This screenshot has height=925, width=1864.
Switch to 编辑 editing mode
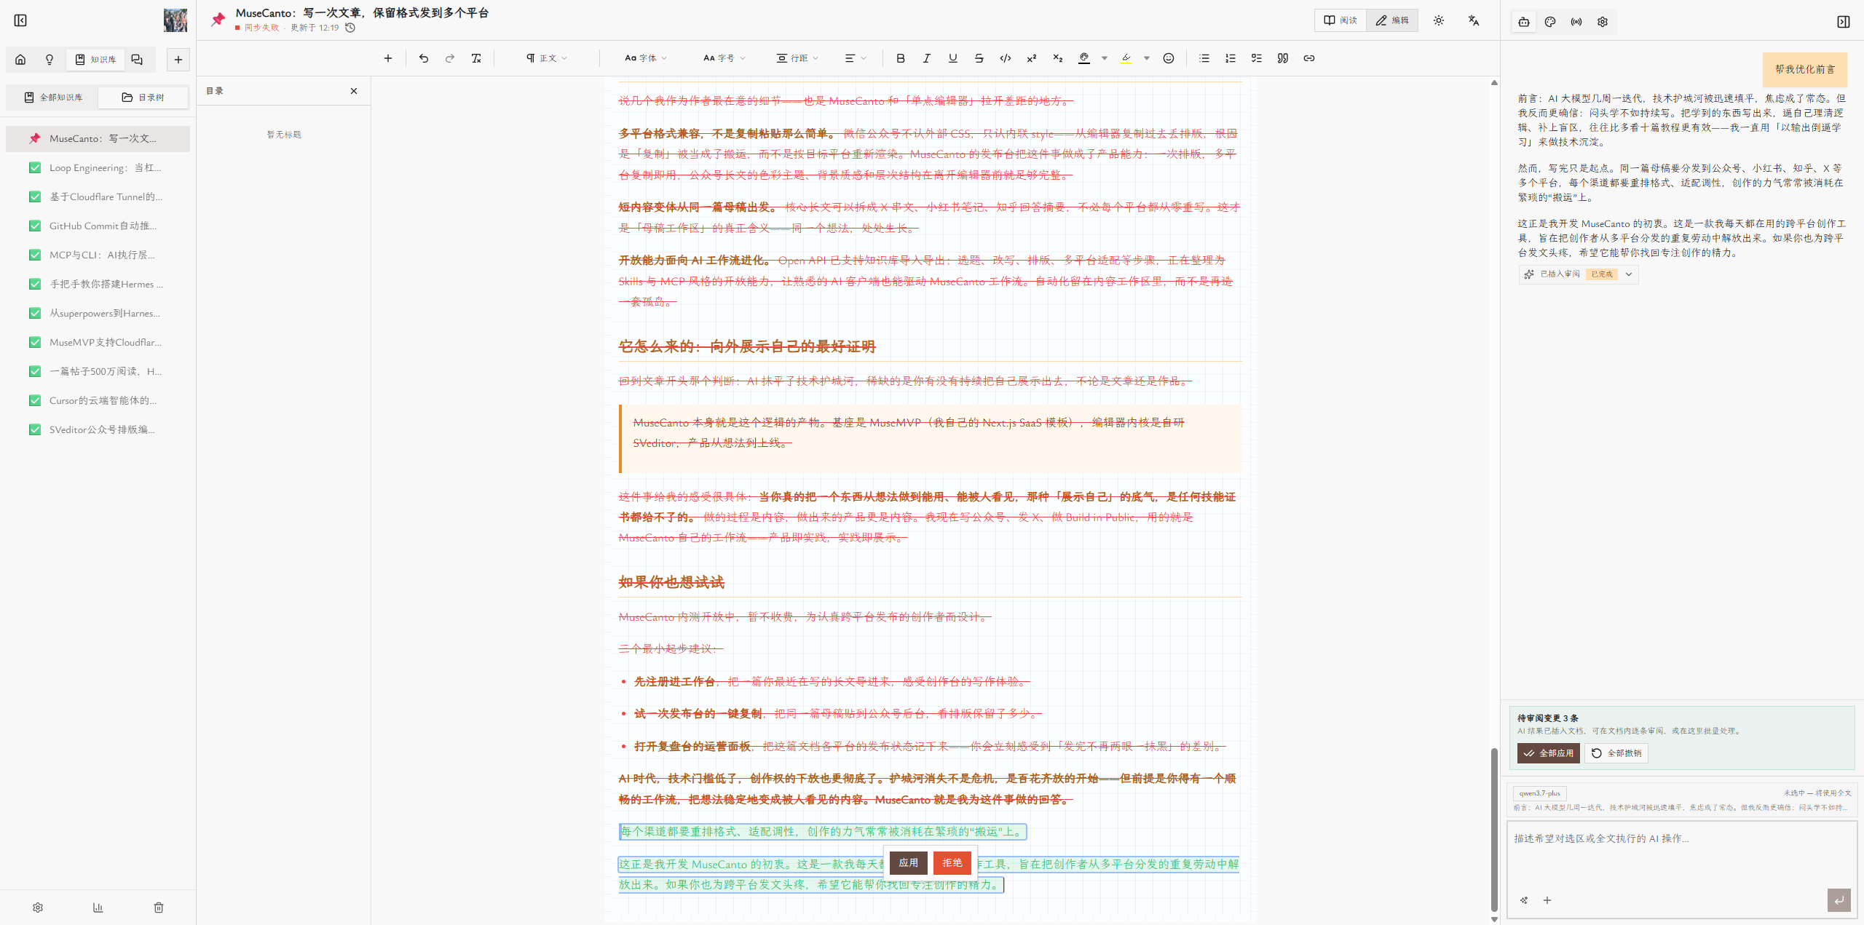pyautogui.click(x=1392, y=20)
